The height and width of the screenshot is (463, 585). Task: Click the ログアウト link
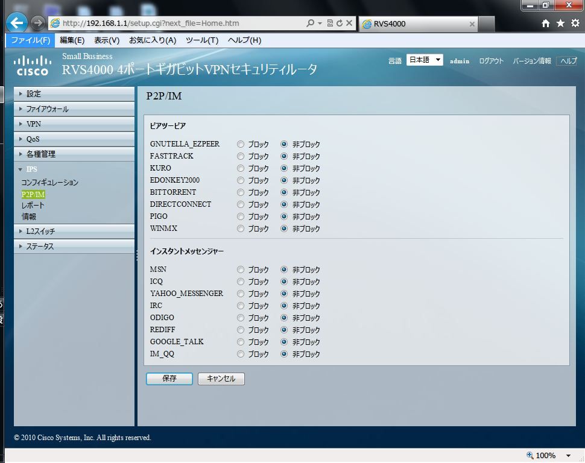(x=491, y=61)
